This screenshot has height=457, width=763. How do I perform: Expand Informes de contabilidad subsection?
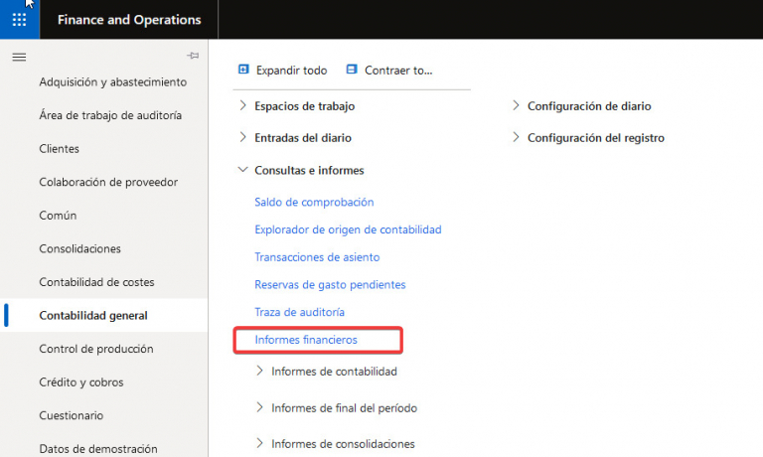(x=260, y=372)
